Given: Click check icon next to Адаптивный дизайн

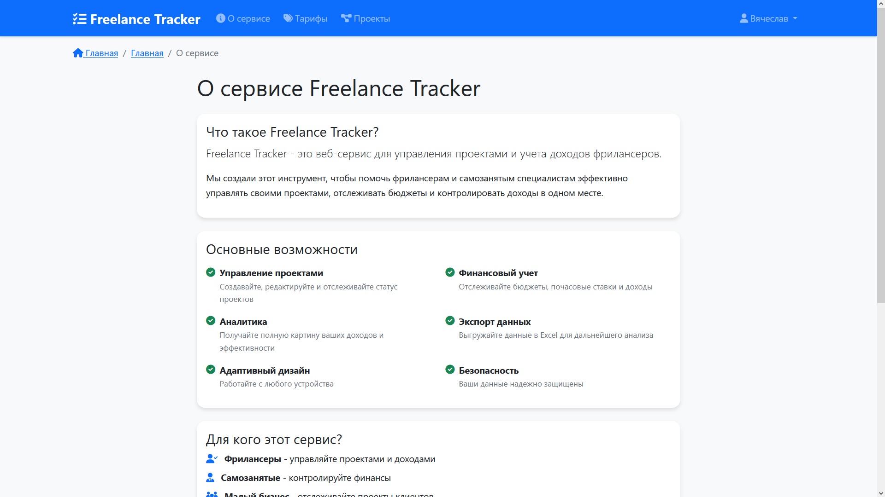Looking at the screenshot, I should (211, 370).
